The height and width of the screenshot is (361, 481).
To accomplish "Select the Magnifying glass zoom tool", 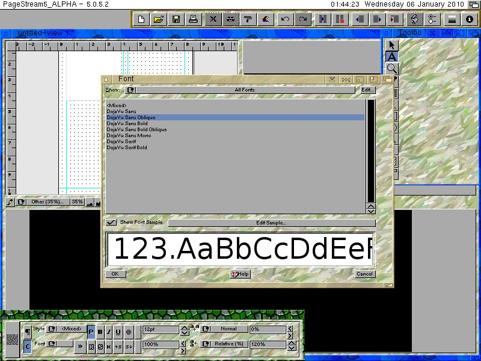I will pyautogui.click(x=392, y=69).
